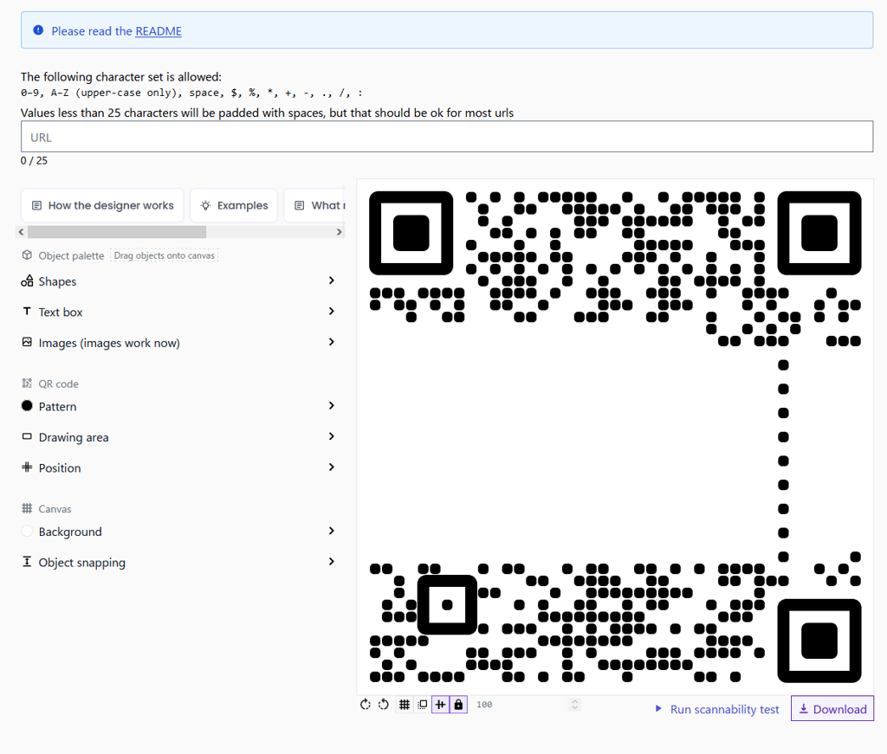This screenshot has width=887, height=754.
Task: Click the Shapes icon in object palette
Action: pos(27,281)
